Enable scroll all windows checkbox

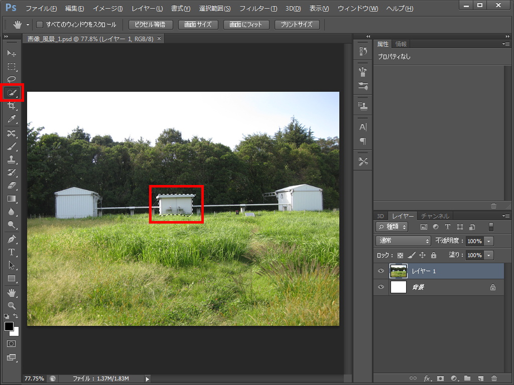tap(40, 25)
